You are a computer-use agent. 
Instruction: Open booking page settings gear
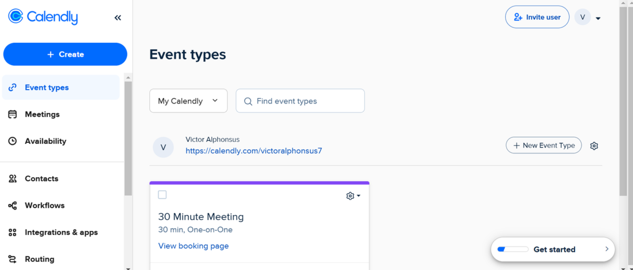[594, 146]
